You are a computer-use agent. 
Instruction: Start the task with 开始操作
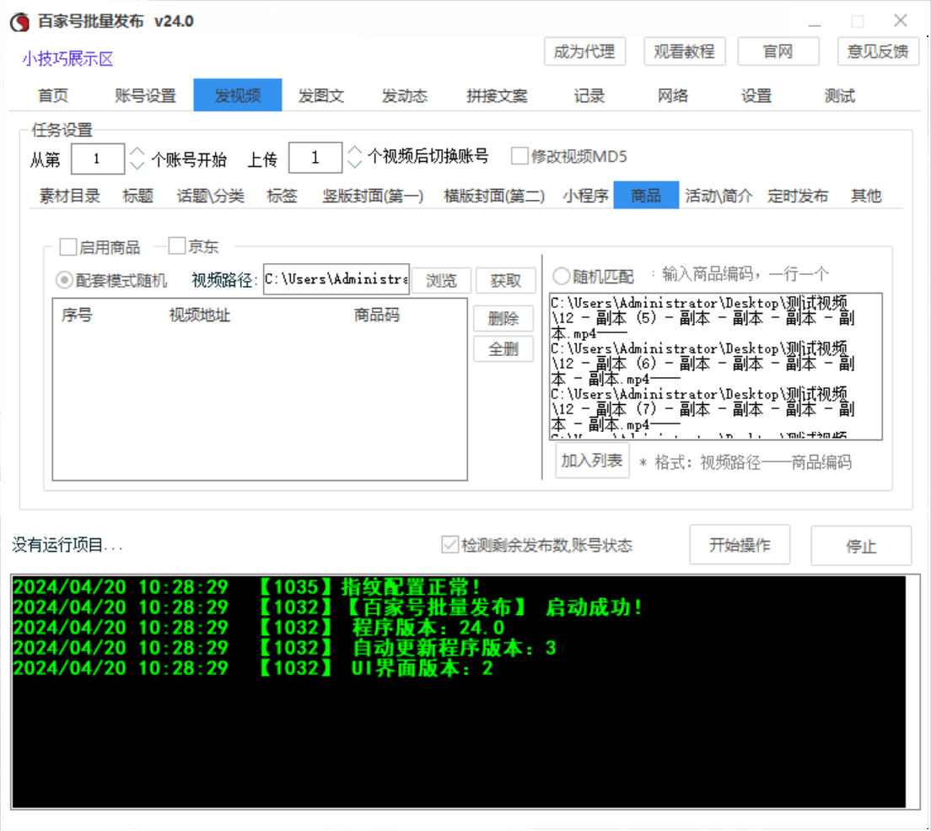pos(740,545)
